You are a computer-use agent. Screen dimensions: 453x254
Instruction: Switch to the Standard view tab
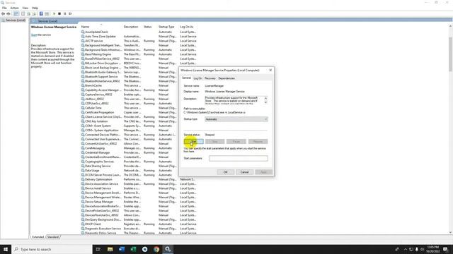(x=53, y=237)
